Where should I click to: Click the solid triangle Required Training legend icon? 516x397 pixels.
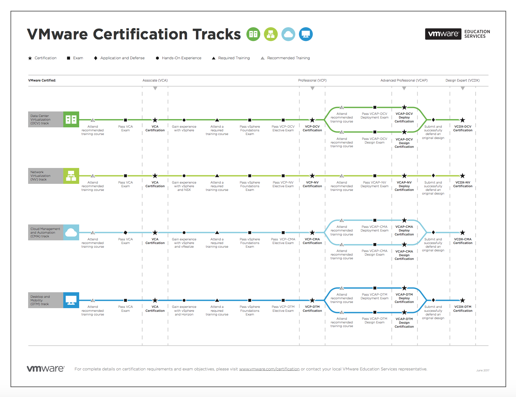tap(214, 58)
